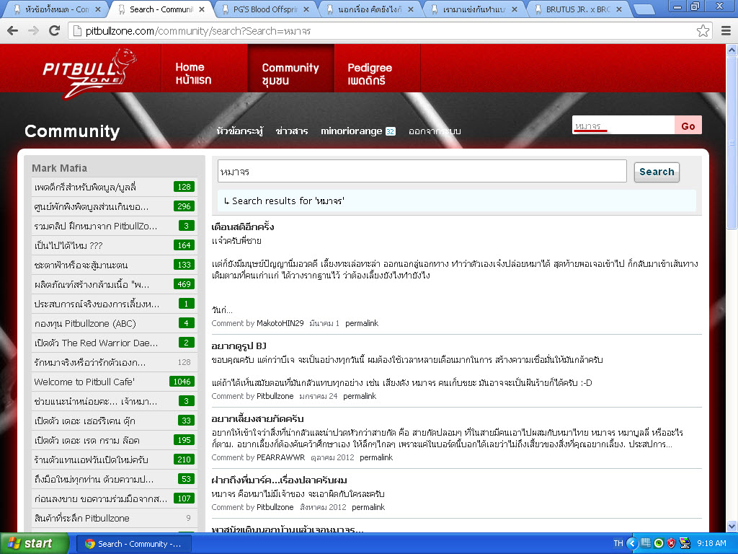Open the Home หน้าแรก menu
This screenshot has width=738, height=554.
point(204,69)
